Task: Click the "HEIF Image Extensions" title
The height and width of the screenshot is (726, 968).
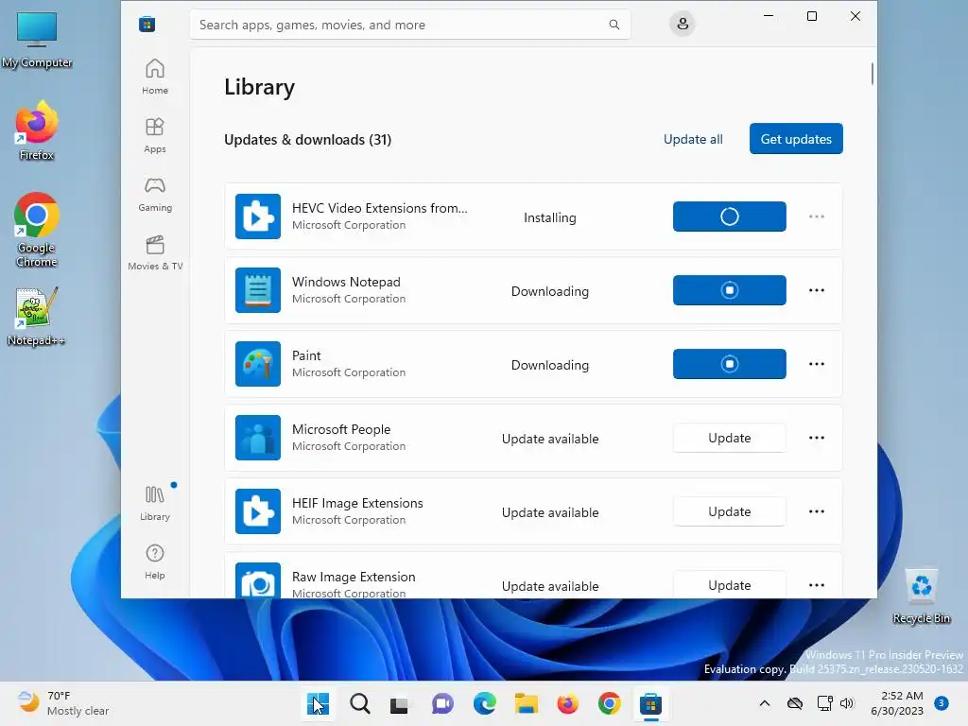Action: (x=357, y=503)
